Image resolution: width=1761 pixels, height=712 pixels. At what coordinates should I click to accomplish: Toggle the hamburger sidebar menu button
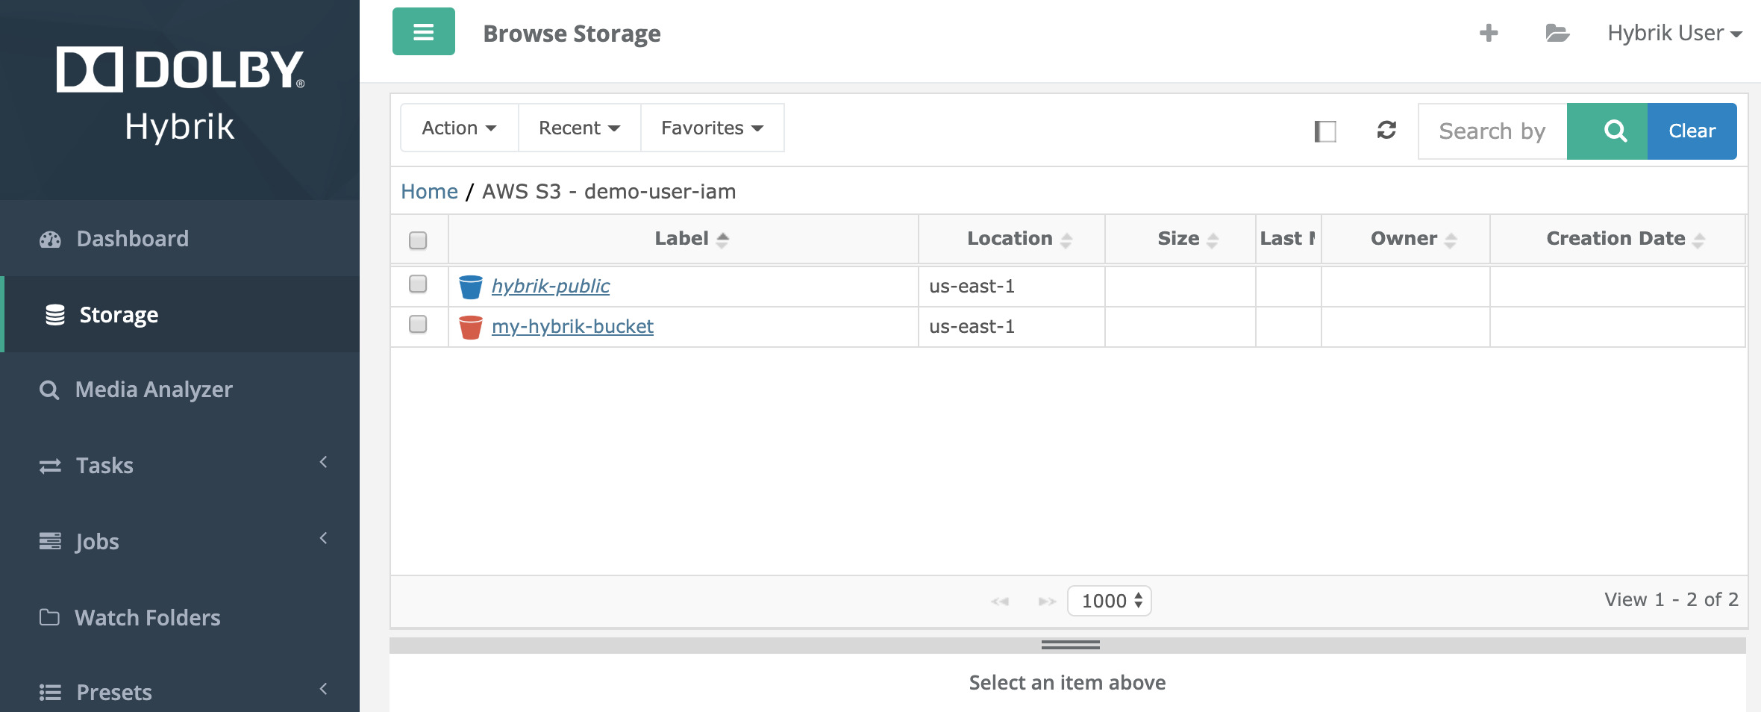pos(423,31)
